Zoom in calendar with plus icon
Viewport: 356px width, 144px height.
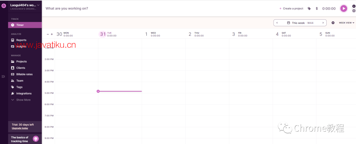point(52,34)
